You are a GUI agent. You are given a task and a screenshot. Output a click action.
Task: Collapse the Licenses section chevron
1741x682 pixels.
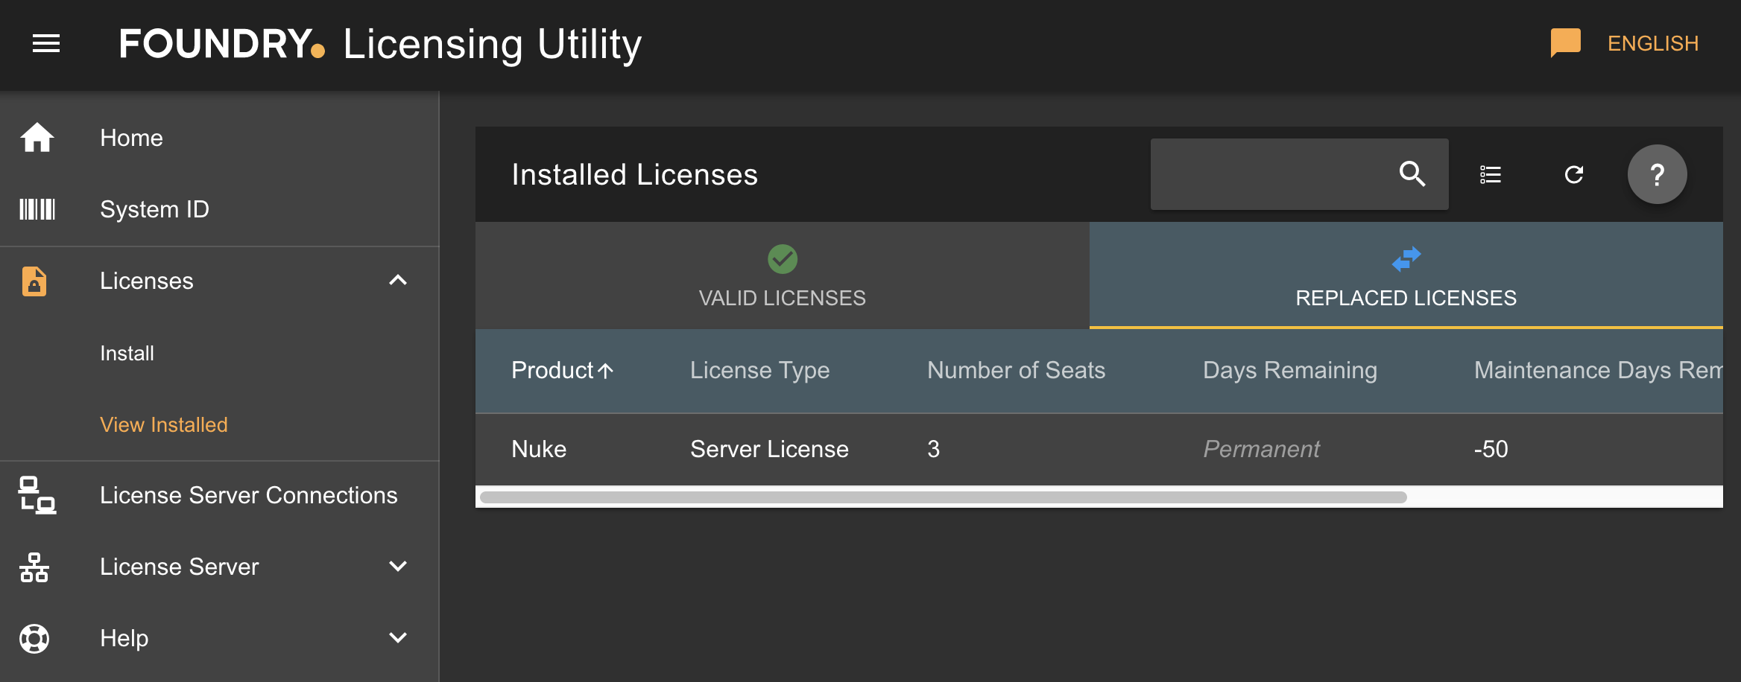(x=398, y=280)
